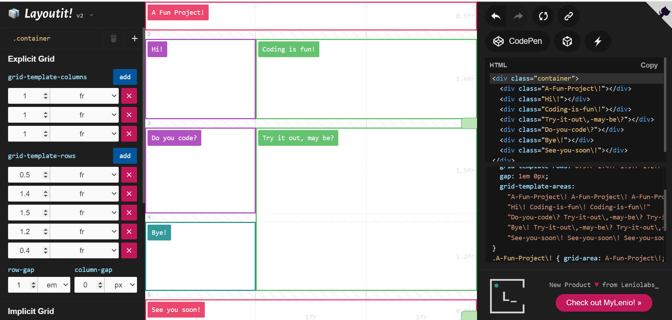Click the Copy HTML button
Image resolution: width=672 pixels, height=320 pixels.
coord(649,65)
